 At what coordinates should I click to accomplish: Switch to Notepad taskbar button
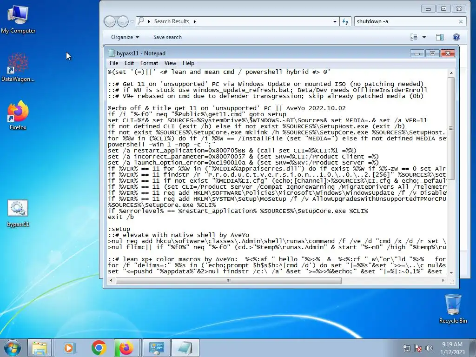[x=185, y=348]
